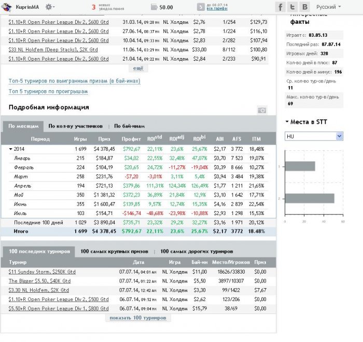The width and height of the screenshot is (363, 342).
Task: Click the tariff plan icon
Action: click(x=201, y=7)
